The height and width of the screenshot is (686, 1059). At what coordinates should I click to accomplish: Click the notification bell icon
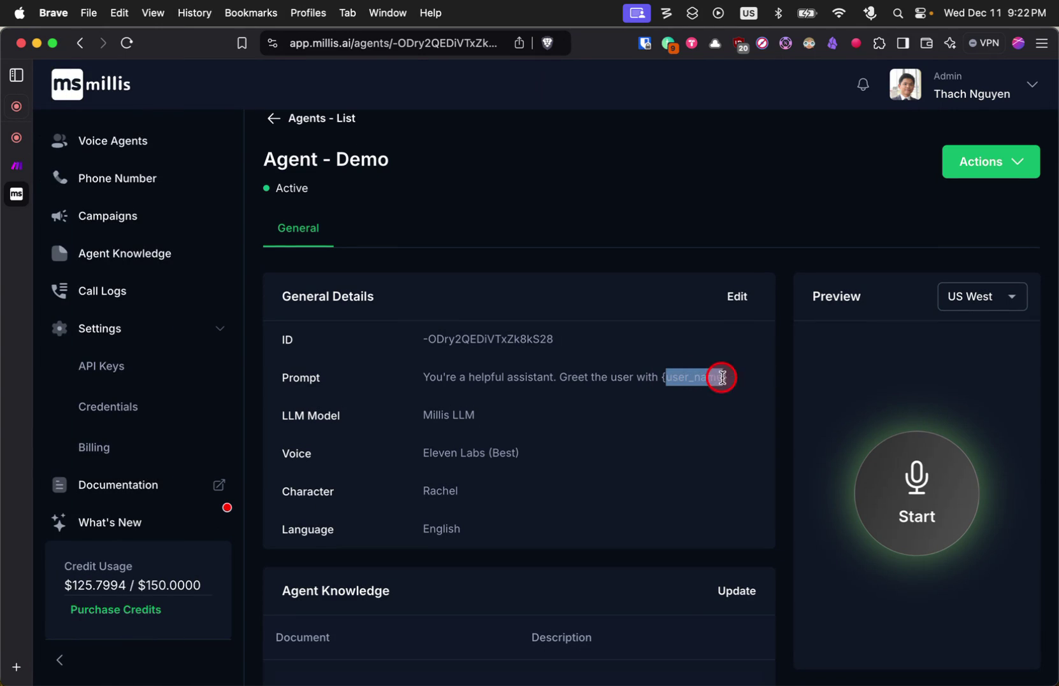863,83
